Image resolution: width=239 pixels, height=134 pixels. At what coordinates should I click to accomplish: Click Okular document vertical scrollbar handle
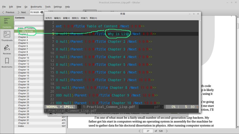click(x=238, y=26)
